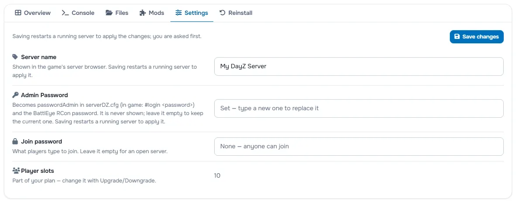Click the Save changes button
This screenshot has height=203, width=516.
click(477, 36)
